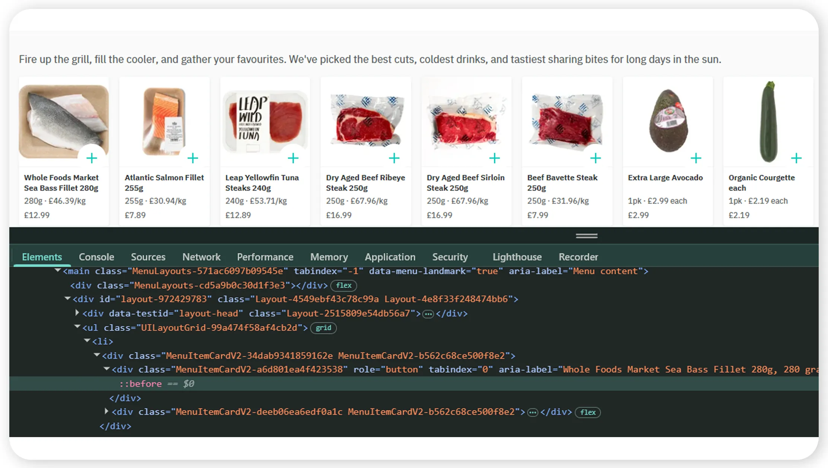The height and width of the screenshot is (468, 828).
Task: Switch to the Recorder tab
Action: [x=578, y=257]
